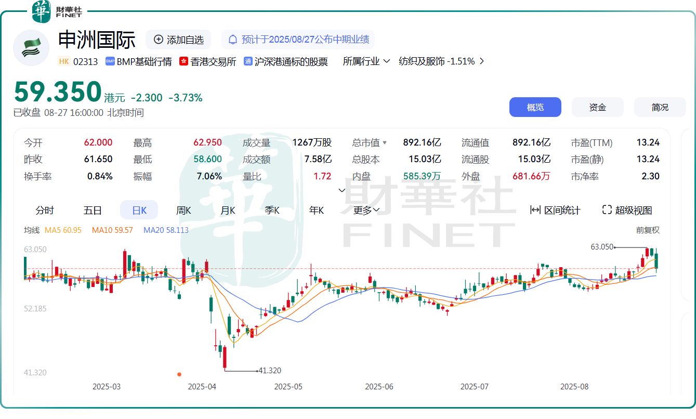Click the 2025-08 axis date label

click(574, 387)
